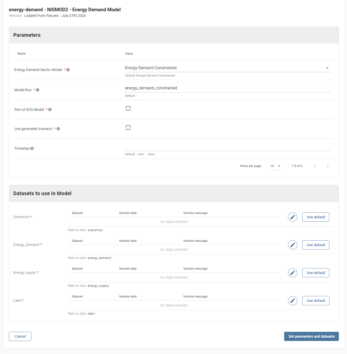347x354 pixels.
Task: Select the edit pencil for Energy supply dataset
Action: [x=292, y=273]
